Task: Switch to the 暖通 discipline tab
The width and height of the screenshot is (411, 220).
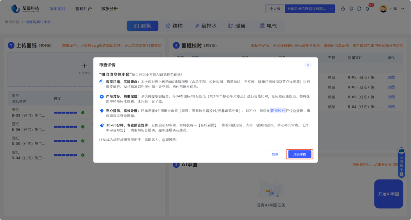Action: point(236,26)
